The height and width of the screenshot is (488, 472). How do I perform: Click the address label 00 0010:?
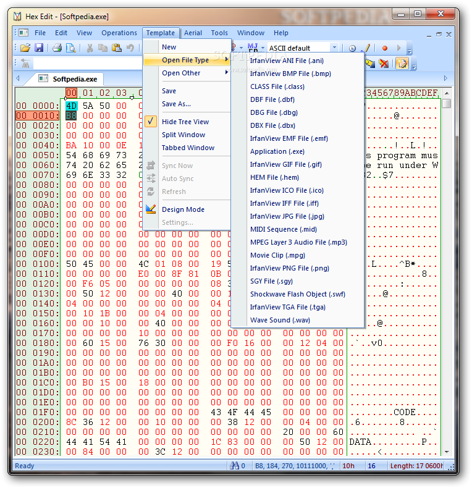(x=37, y=116)
